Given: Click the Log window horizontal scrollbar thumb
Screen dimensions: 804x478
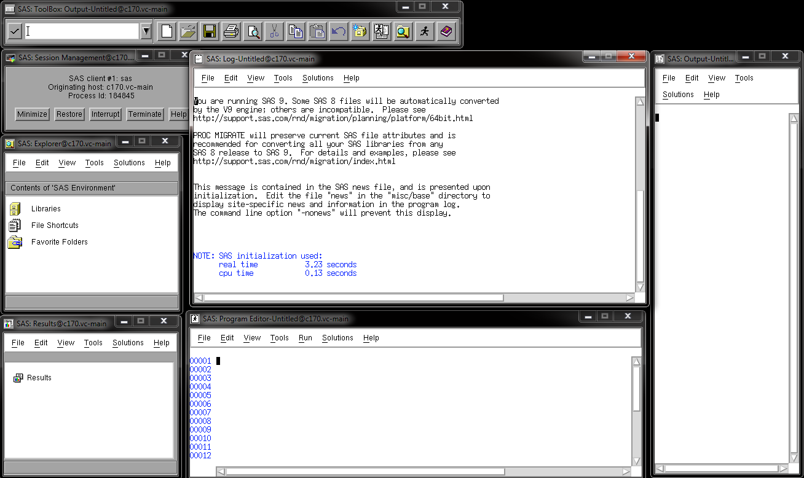Looking at the screenshot, I should [353, 298].
